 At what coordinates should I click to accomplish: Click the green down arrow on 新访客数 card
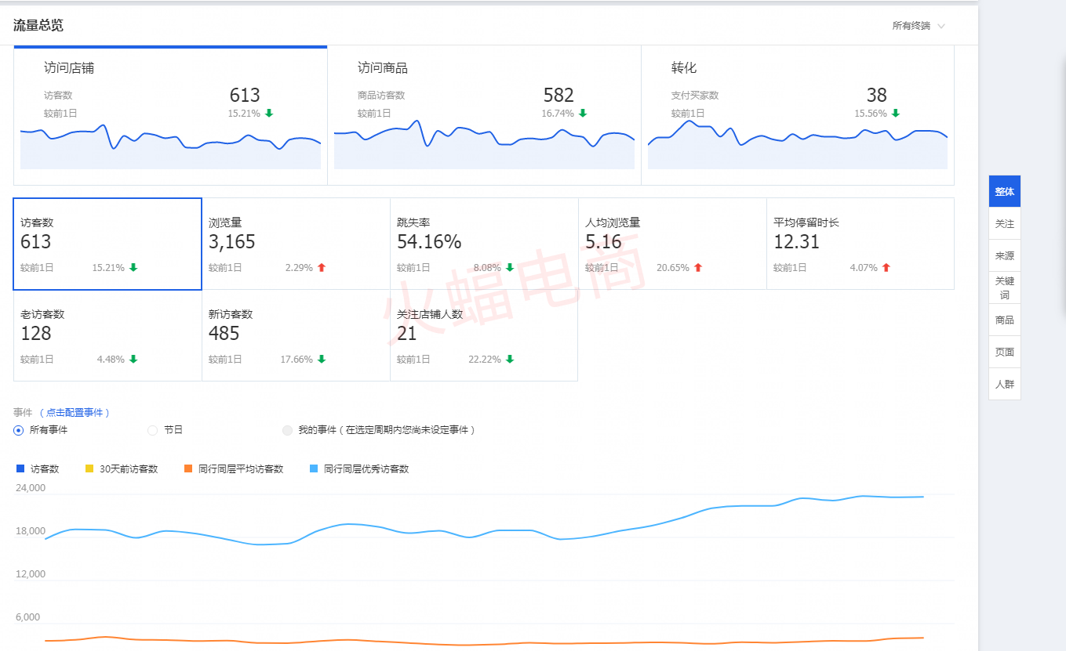tap(322, 360)
